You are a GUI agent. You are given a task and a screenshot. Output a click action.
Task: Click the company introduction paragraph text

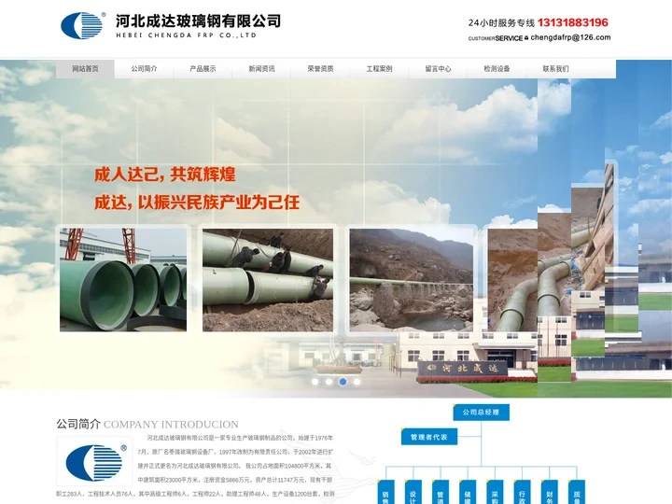click(x=195, y=466)
